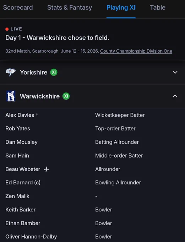The width and height of the screenshot is (185, 242).
Task: Expand the Yorkshire team row
Action: 92,72
